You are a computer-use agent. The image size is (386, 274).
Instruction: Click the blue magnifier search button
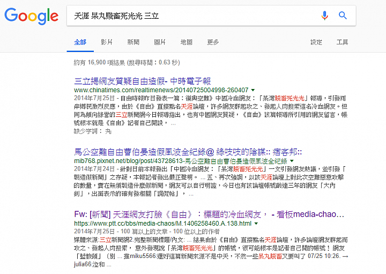(343, 16)
